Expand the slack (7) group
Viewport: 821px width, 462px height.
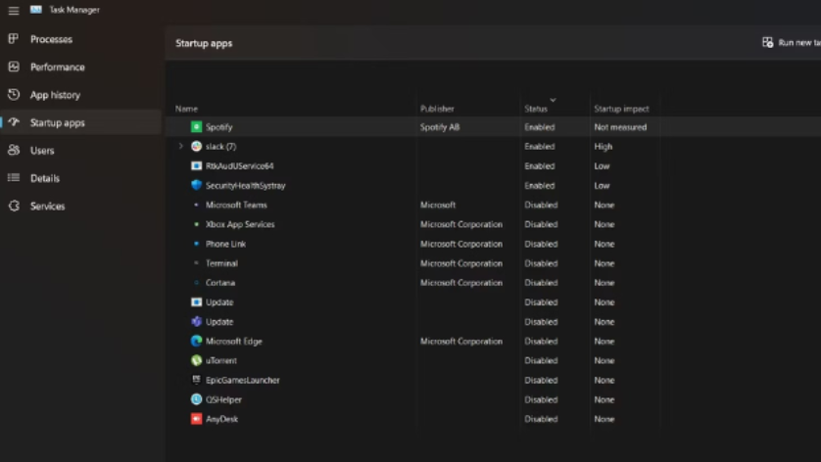180,146
